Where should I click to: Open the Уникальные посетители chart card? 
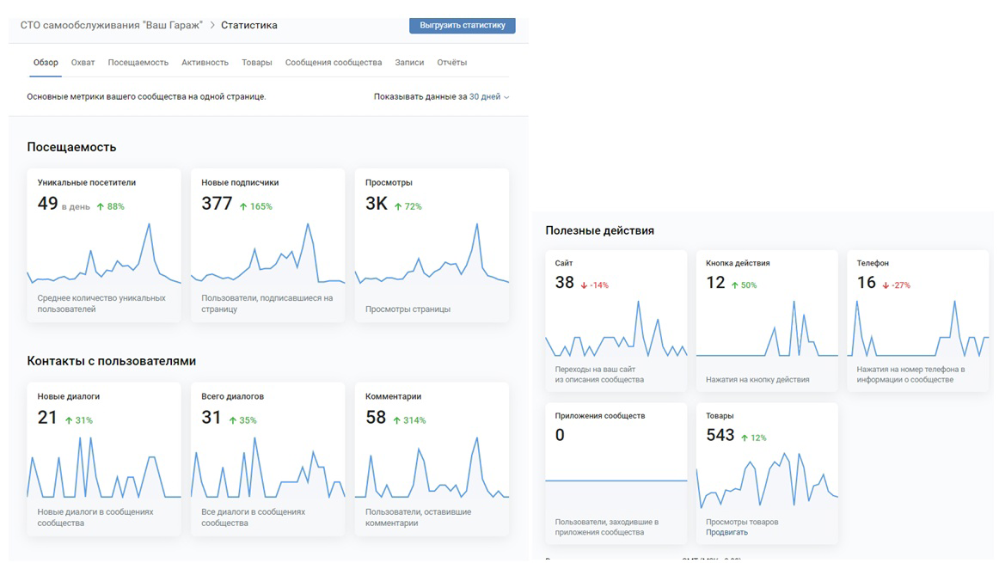104,245
